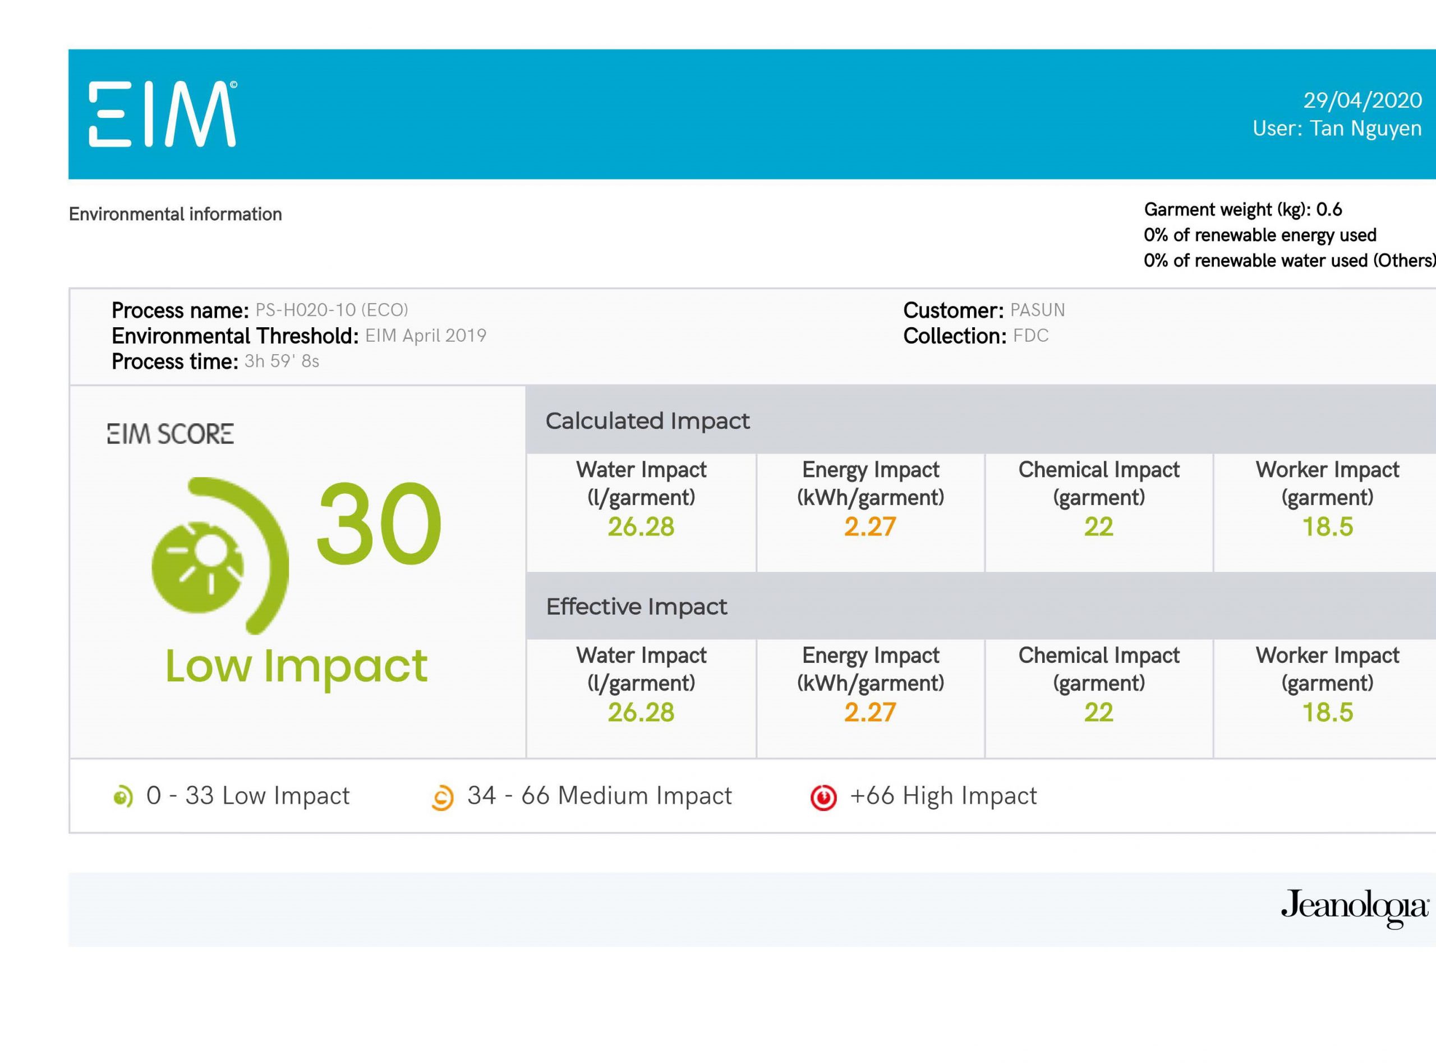
Task: Click the Process name: label
Action: pyautogui.click(x=180, y=311)
